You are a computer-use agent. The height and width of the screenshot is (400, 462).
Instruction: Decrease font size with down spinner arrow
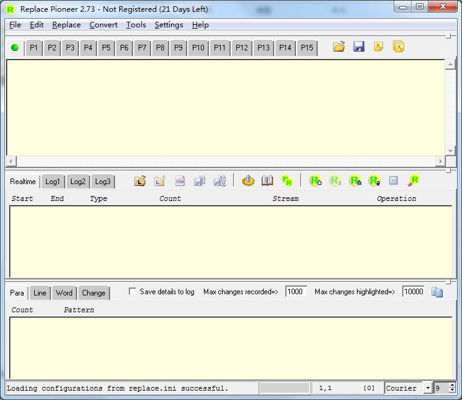pos(452,390)
